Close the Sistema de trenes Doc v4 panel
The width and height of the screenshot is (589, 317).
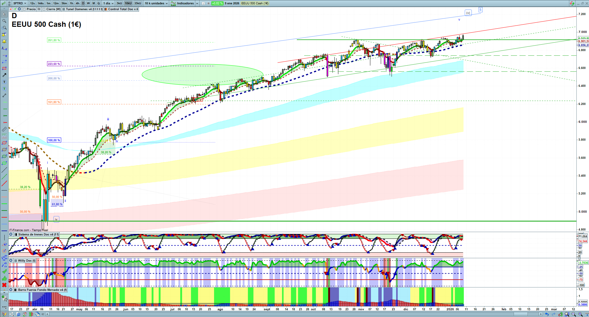point(11,235)
